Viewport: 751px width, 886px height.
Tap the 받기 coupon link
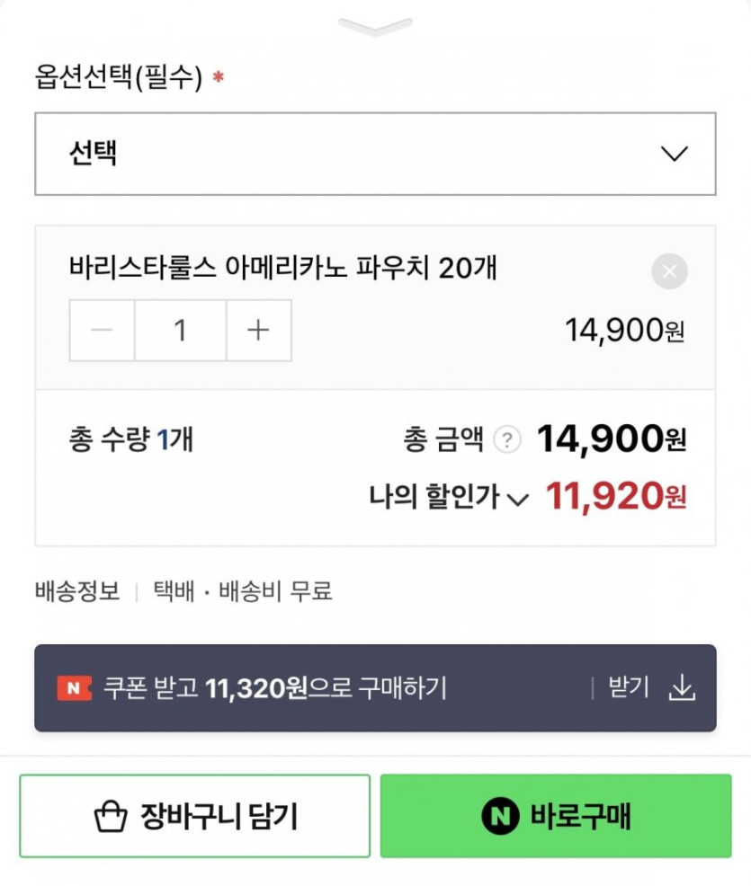629,688
